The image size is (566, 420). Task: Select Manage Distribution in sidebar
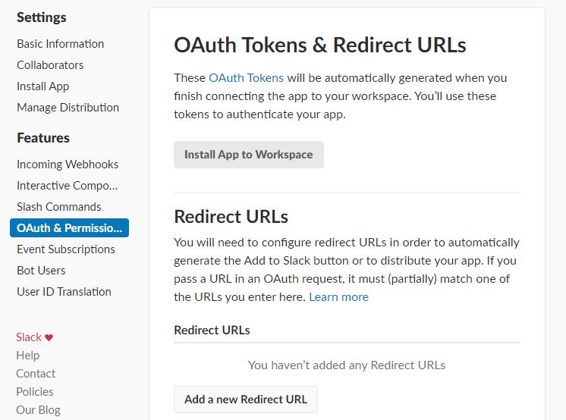pyautogui.click(x=68, y=108)
